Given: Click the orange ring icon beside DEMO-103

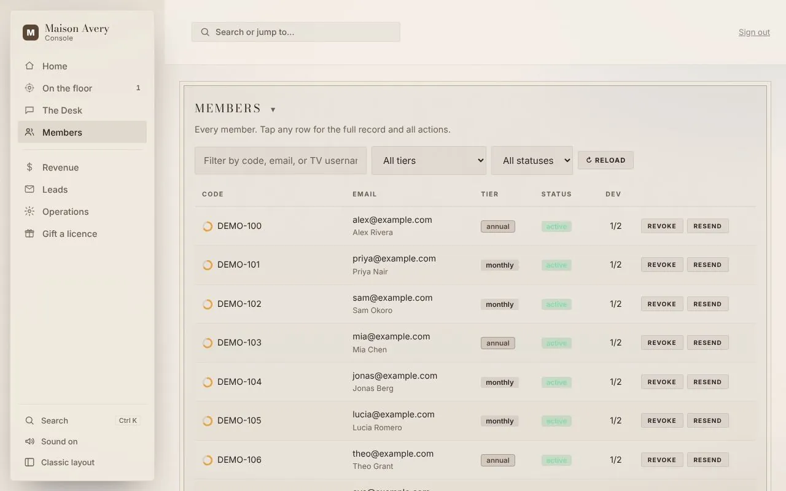Looking at the screenshot, I should [208, 342].
